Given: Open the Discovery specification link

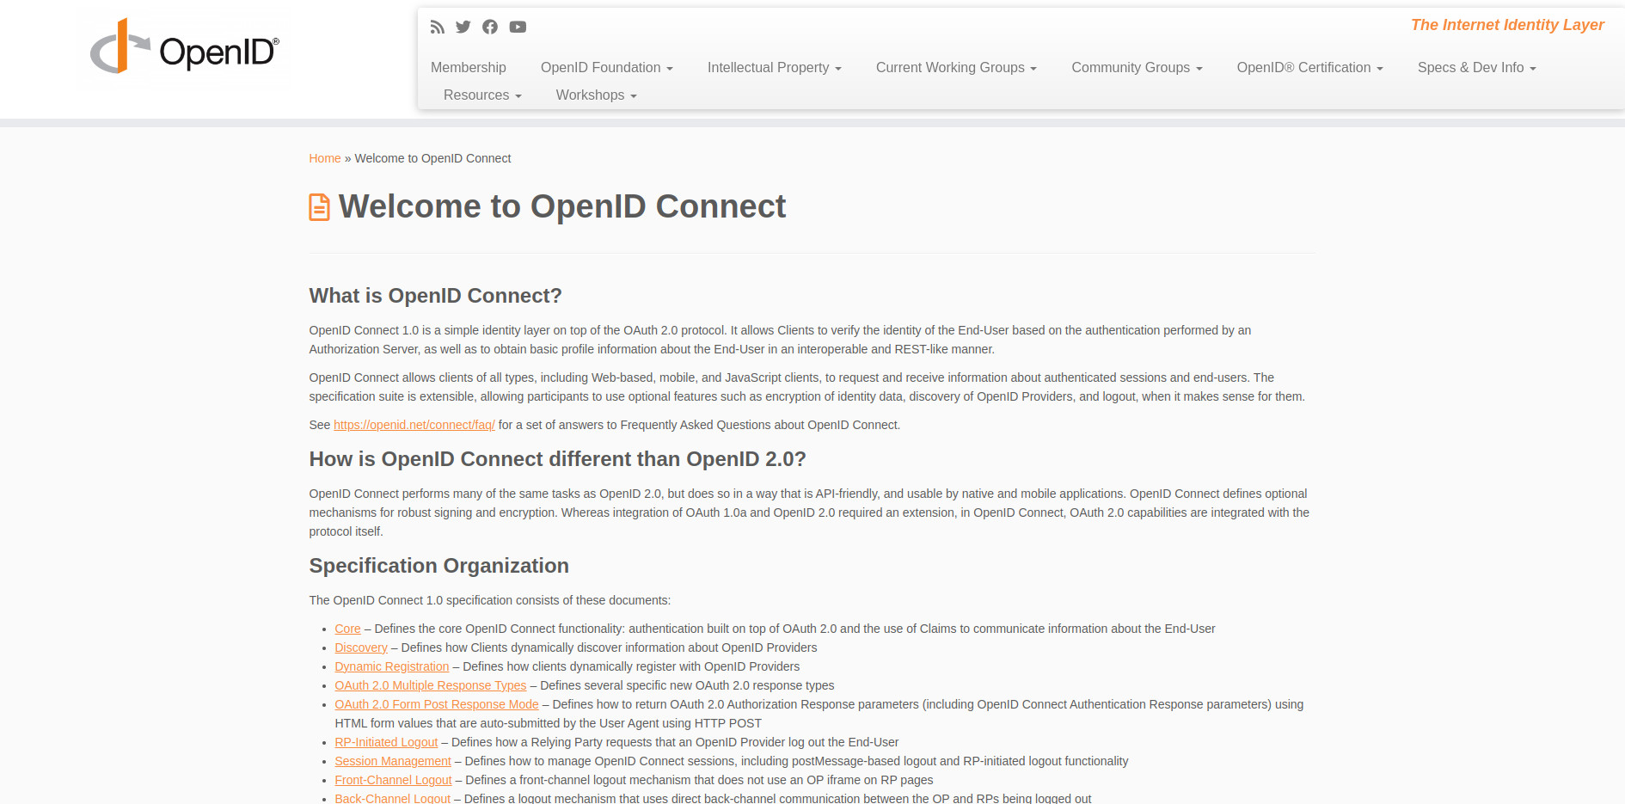Looking at the screenshot, I should tap(361, 647).
